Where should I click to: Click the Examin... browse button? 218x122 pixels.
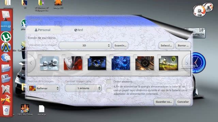pyautogui.click(x=120, y=45)
